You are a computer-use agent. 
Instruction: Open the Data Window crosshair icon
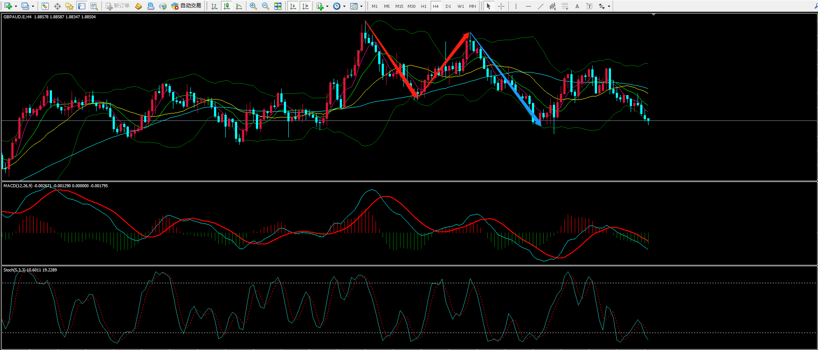point(57,6)
